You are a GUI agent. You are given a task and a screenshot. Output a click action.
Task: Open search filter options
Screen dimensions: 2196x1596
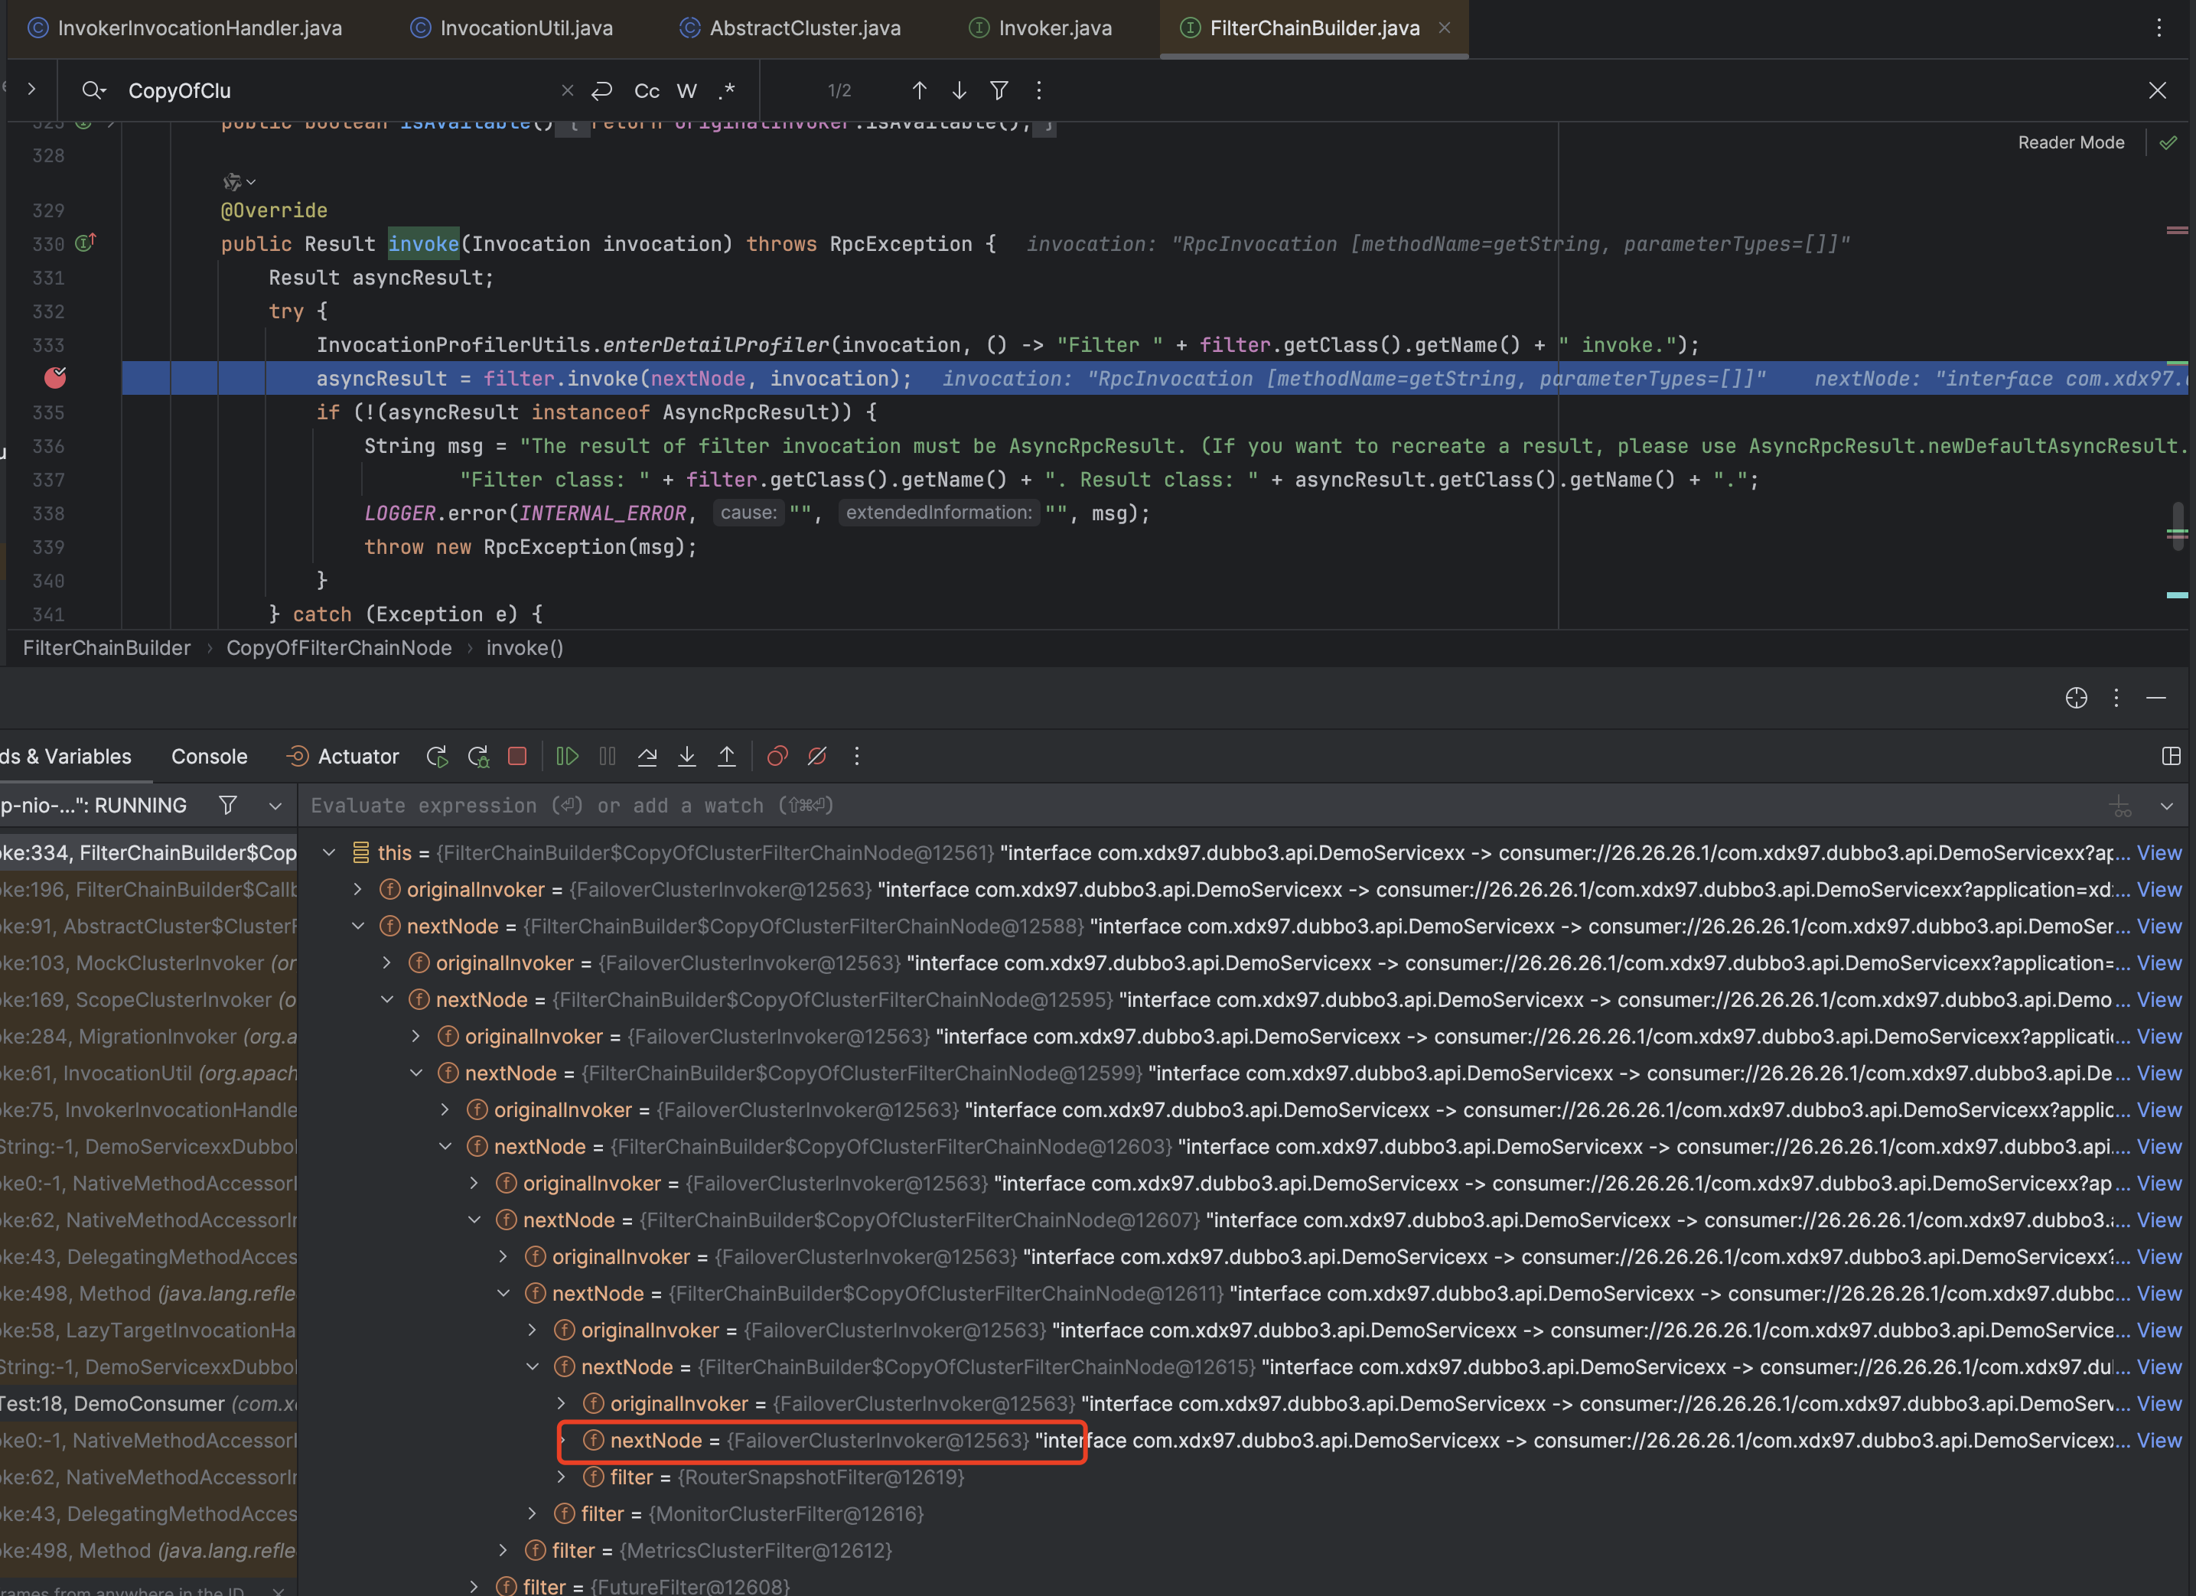[999, 90]
